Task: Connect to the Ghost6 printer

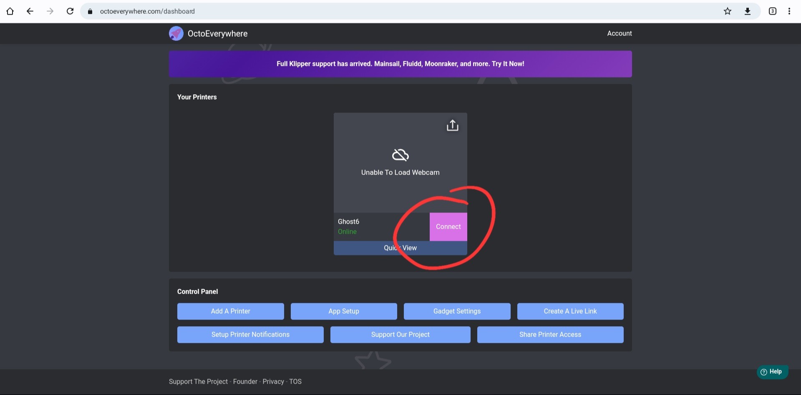Action: tap(448, 227)
